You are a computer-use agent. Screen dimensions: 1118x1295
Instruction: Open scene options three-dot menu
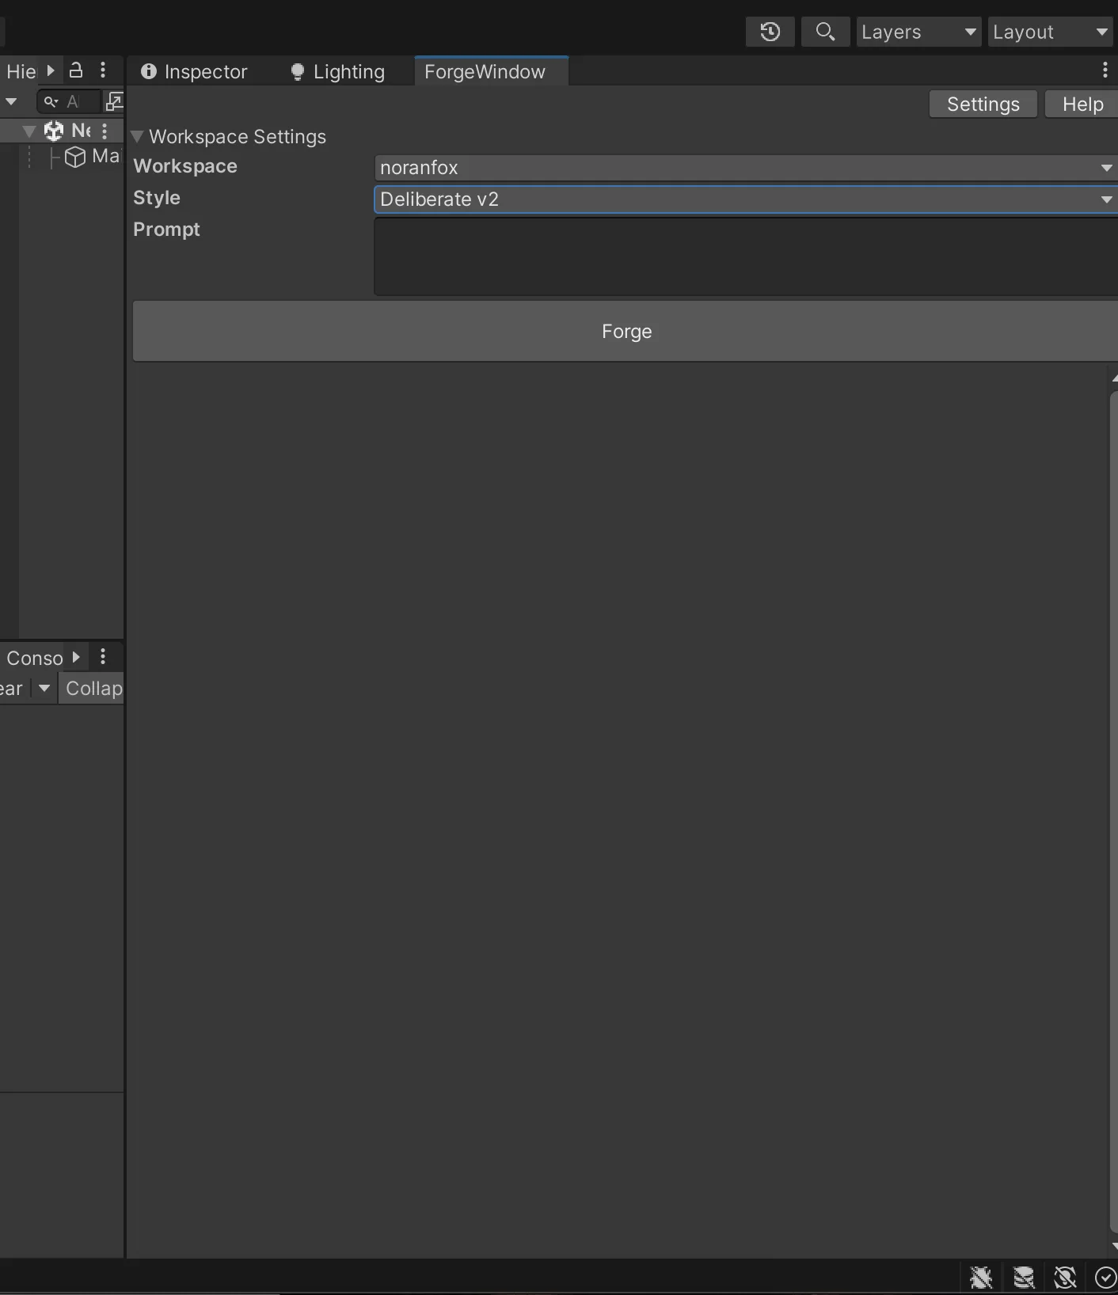click(x=105, y=131)
